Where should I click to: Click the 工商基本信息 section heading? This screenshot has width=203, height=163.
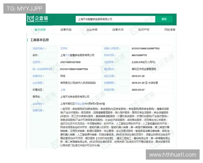coord(40,40)
